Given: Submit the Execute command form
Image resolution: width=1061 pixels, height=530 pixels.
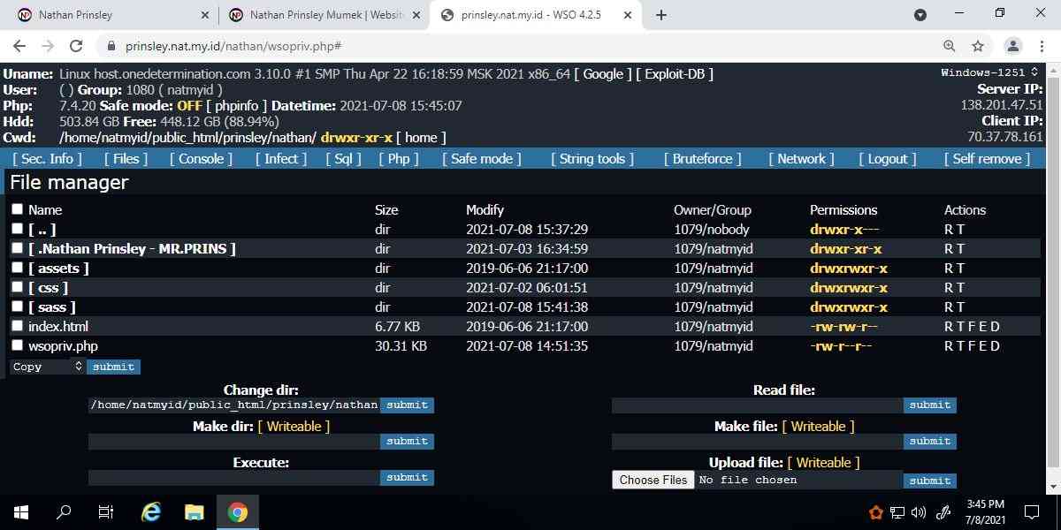Looking at the screenshot, I should click(407, 477).
